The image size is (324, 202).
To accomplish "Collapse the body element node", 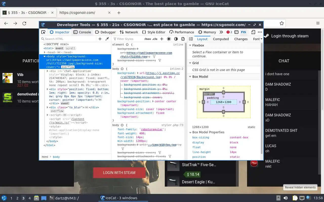I will pos(45,57).
